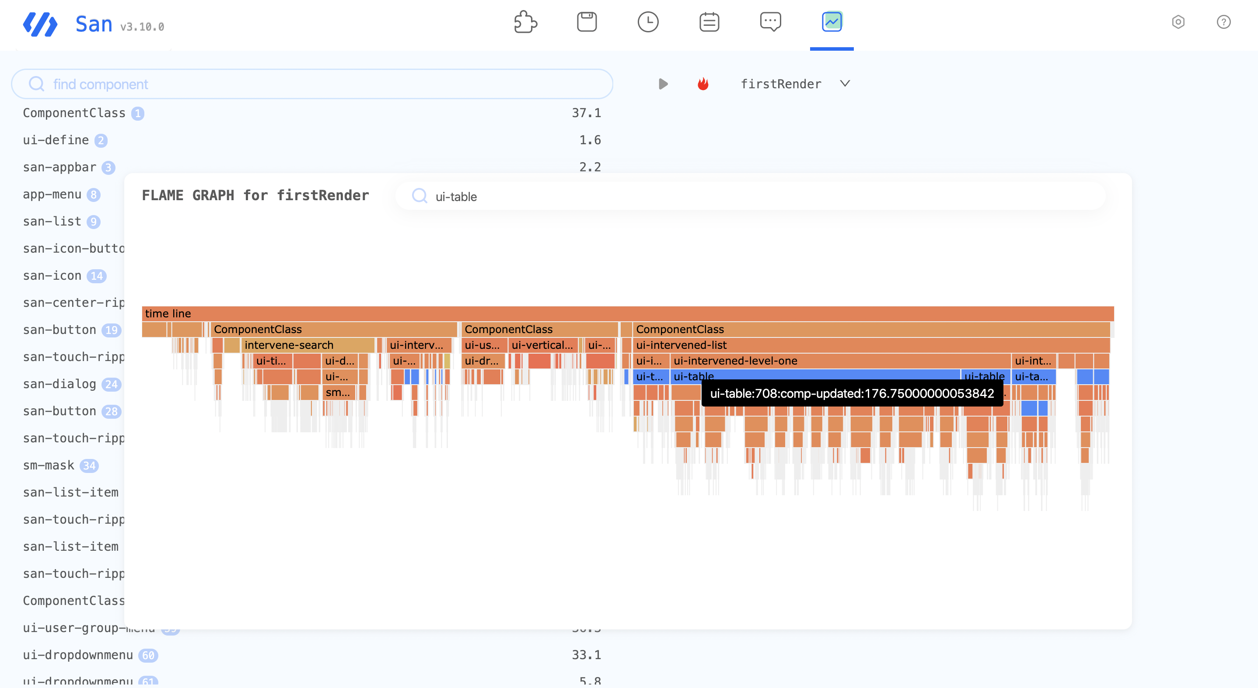Open the firstRender dropdown
1258x688 pixels.
tap(780, 84)
